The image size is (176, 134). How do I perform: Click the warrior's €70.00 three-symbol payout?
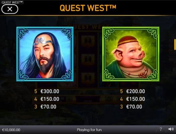[x=48, y=107]
